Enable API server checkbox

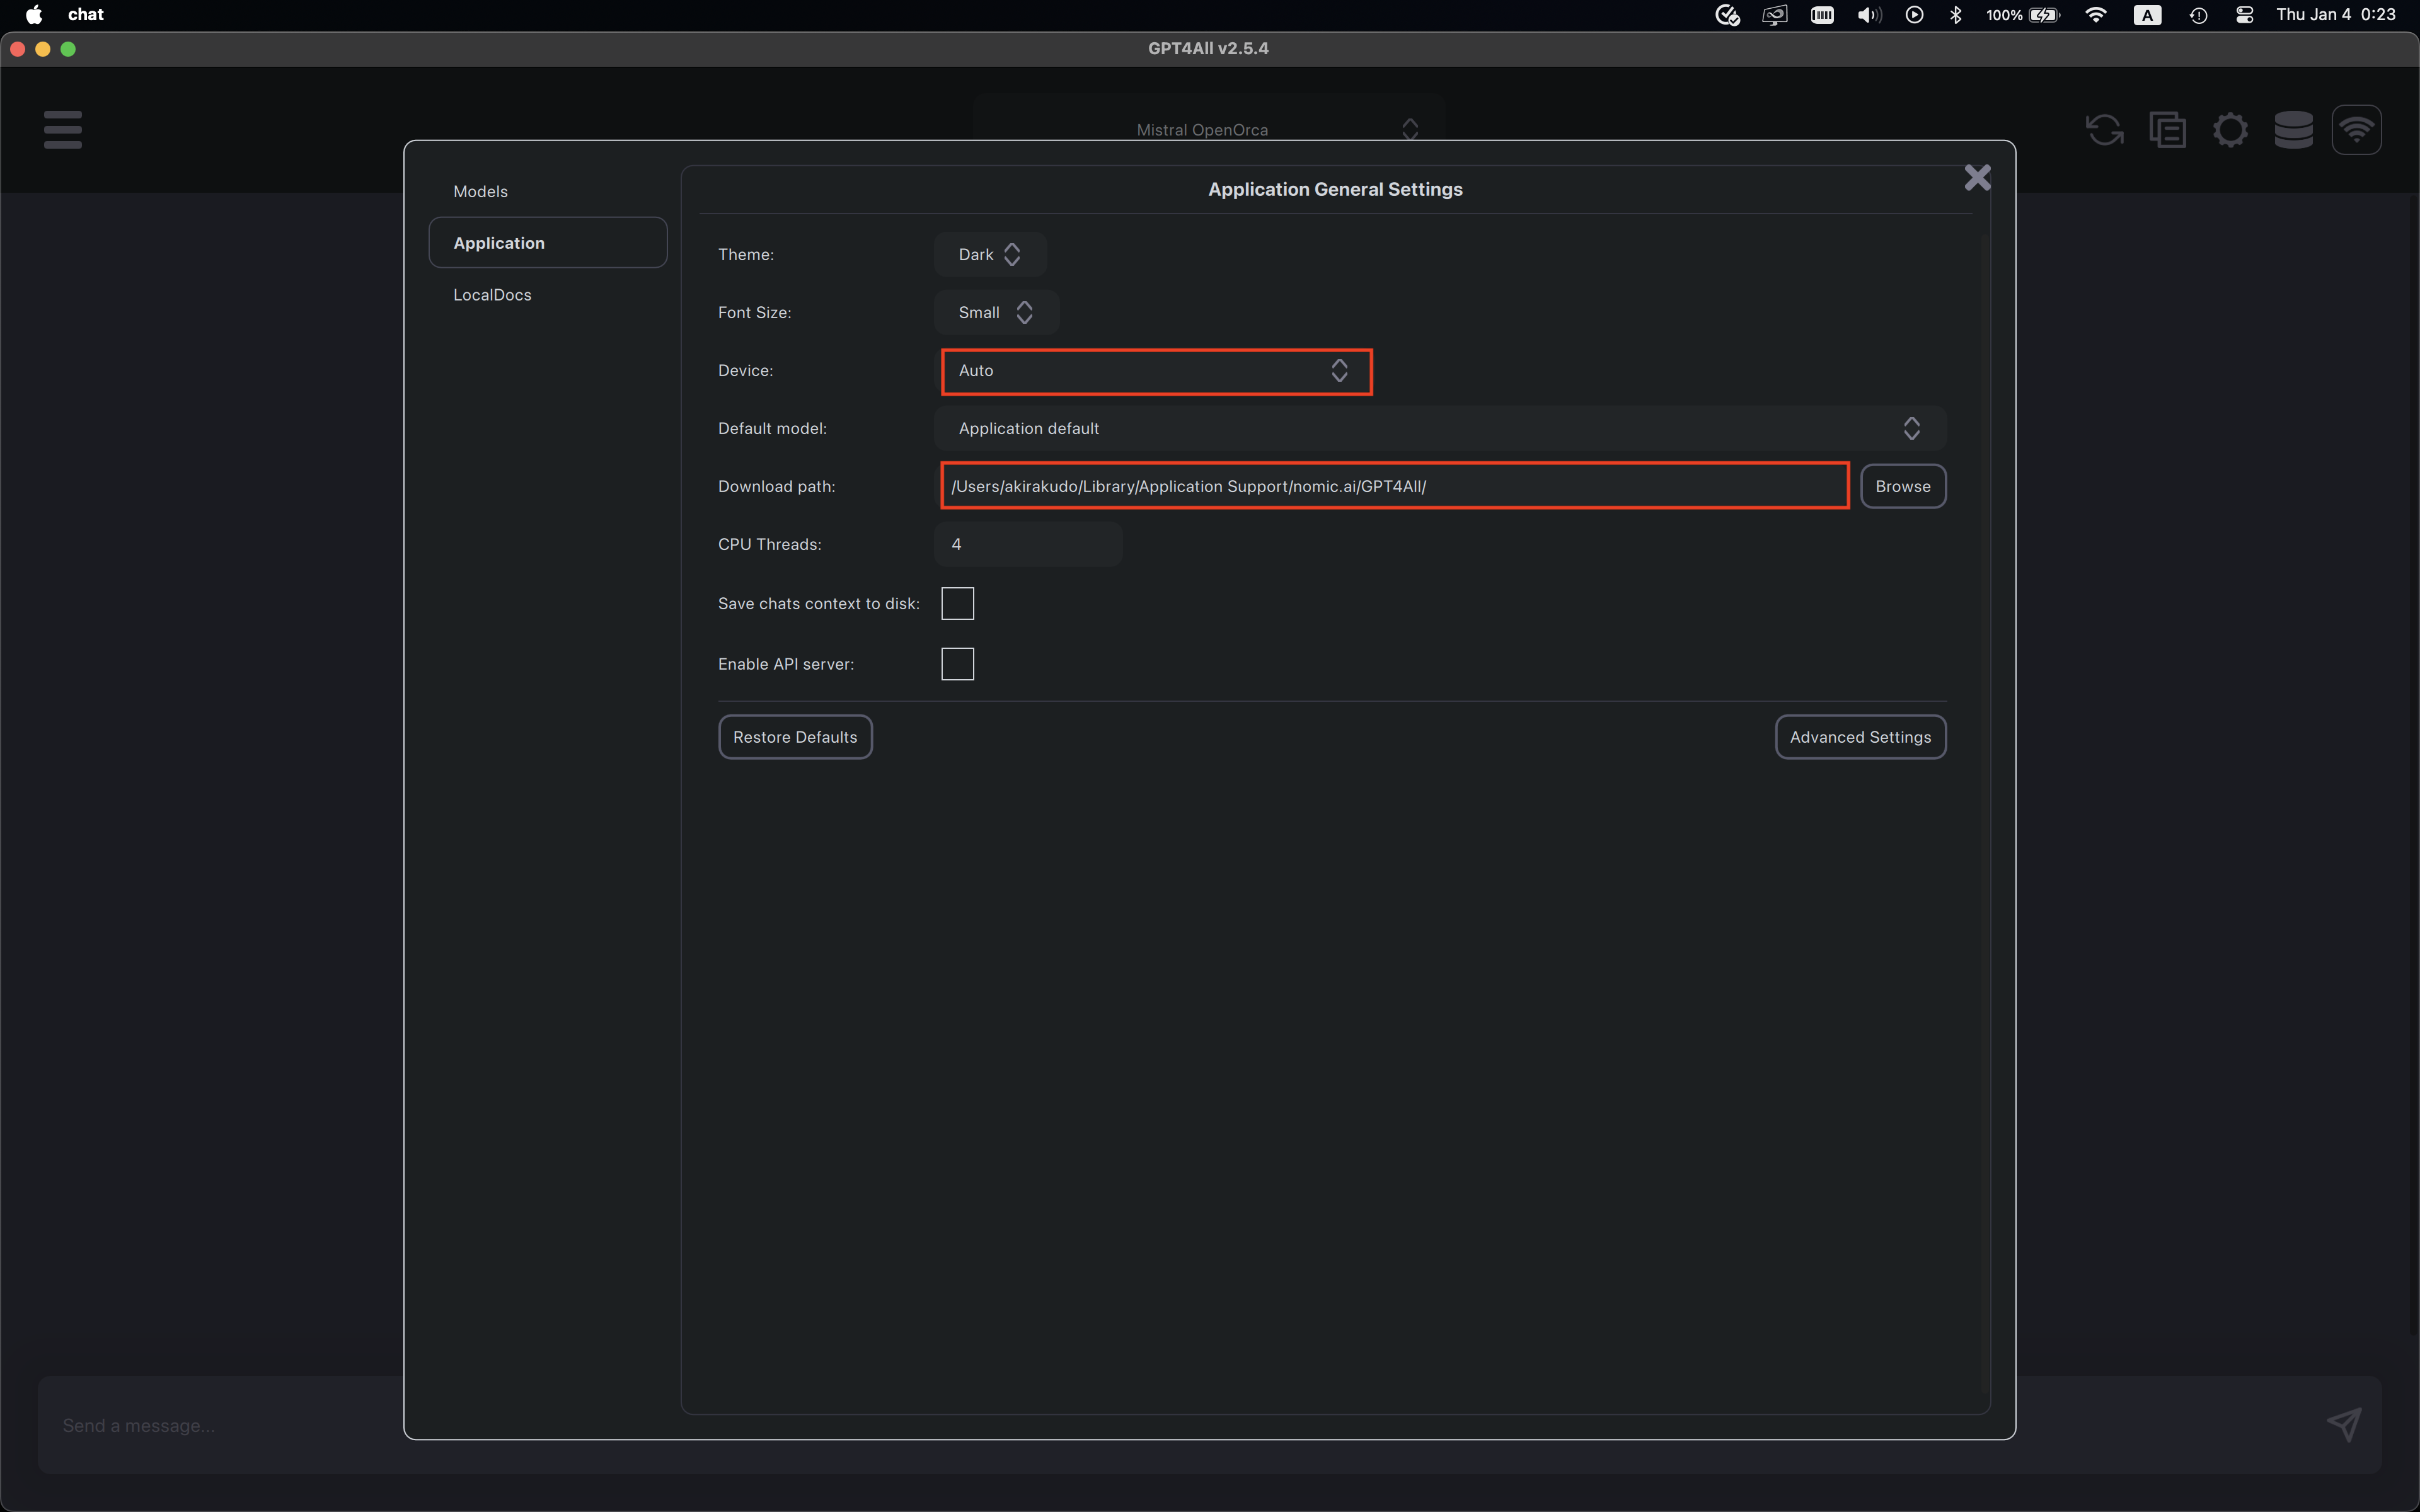click(957, 664)
